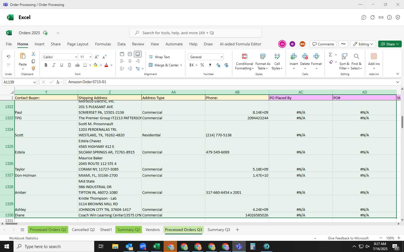Toggle Bold formatting
The width and height of the screenshot is (404, 252).
click(x=46, y=65)
